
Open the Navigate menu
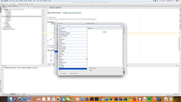pyautogui.click(x=21, y=1)
